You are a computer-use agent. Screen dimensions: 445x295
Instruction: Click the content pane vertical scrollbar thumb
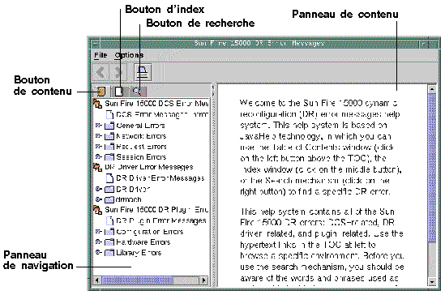coord(432,167)
